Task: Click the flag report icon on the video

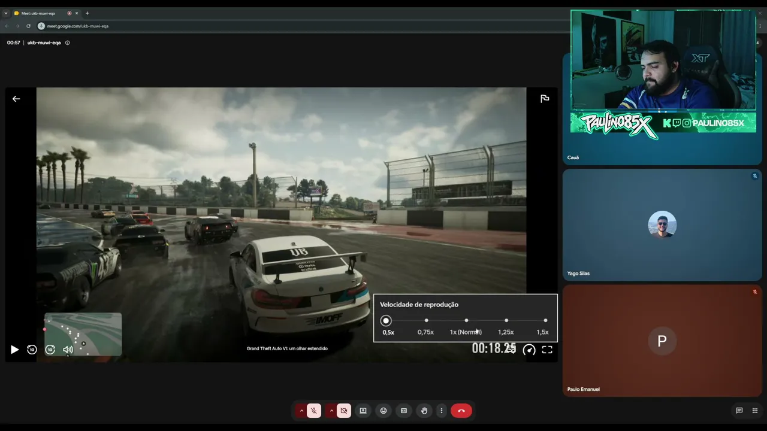Action: tap(545, 99)
